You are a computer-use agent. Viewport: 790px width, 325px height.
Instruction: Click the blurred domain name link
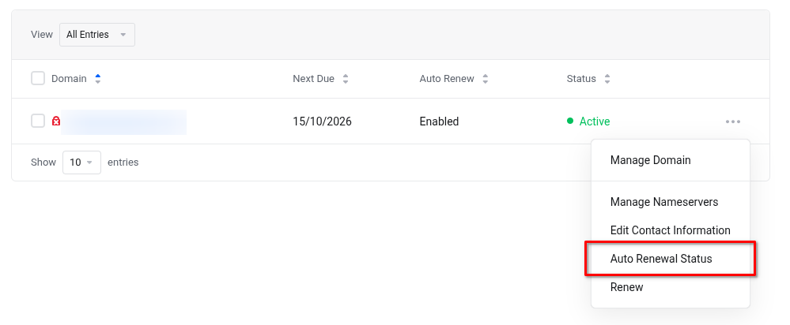pos(124,121)
